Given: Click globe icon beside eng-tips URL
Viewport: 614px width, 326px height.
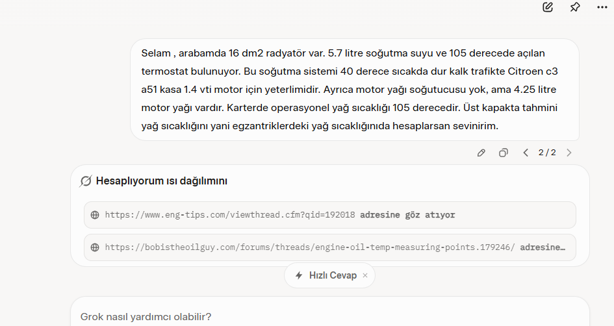Looking at the screenshot, I should [95, 215].
